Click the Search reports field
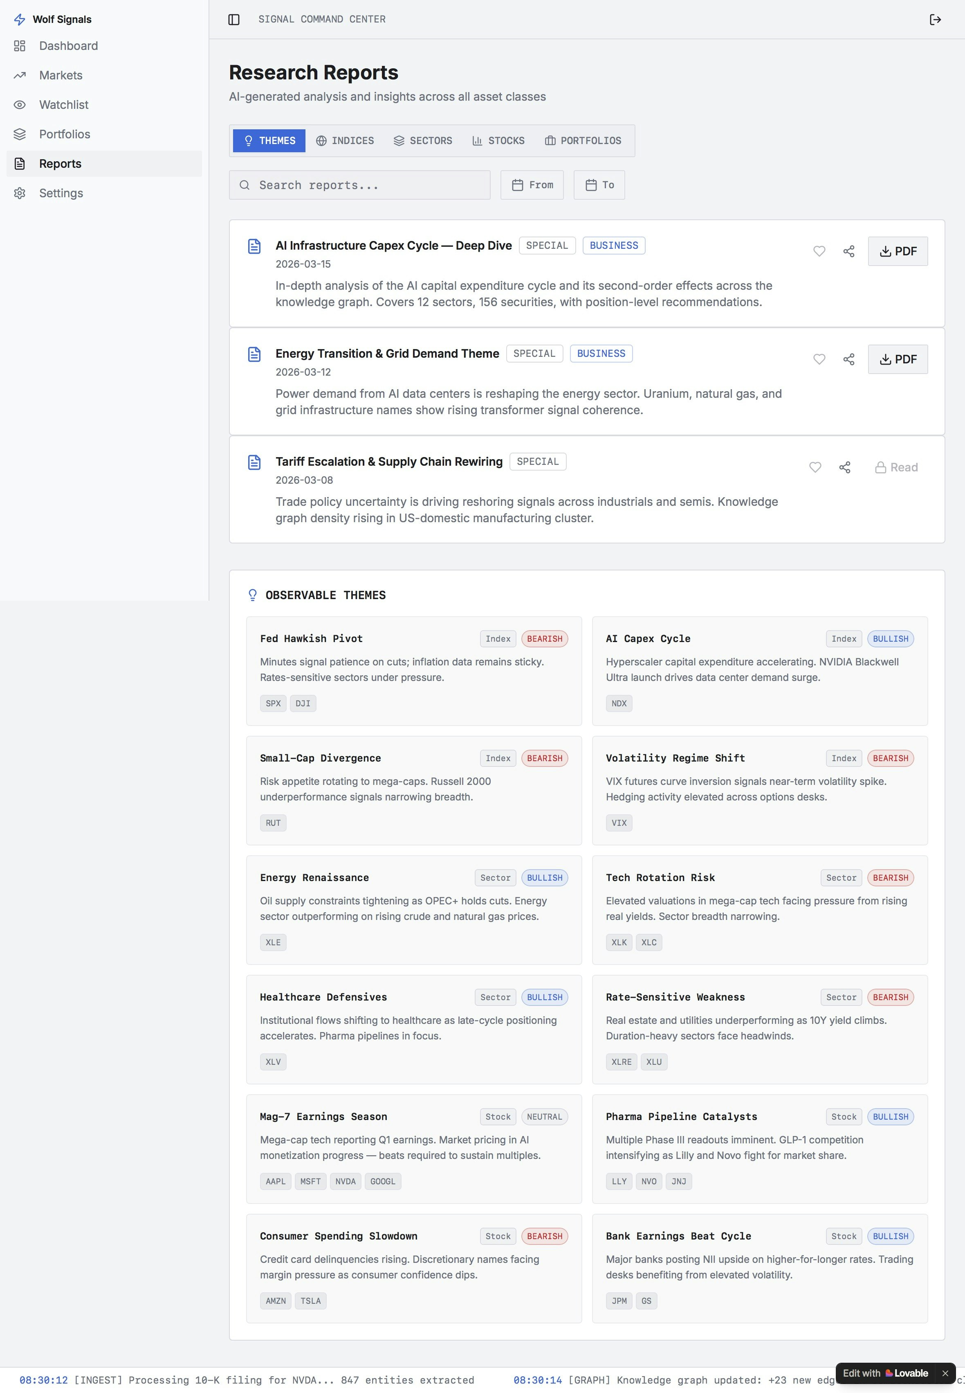 (359, 185)
